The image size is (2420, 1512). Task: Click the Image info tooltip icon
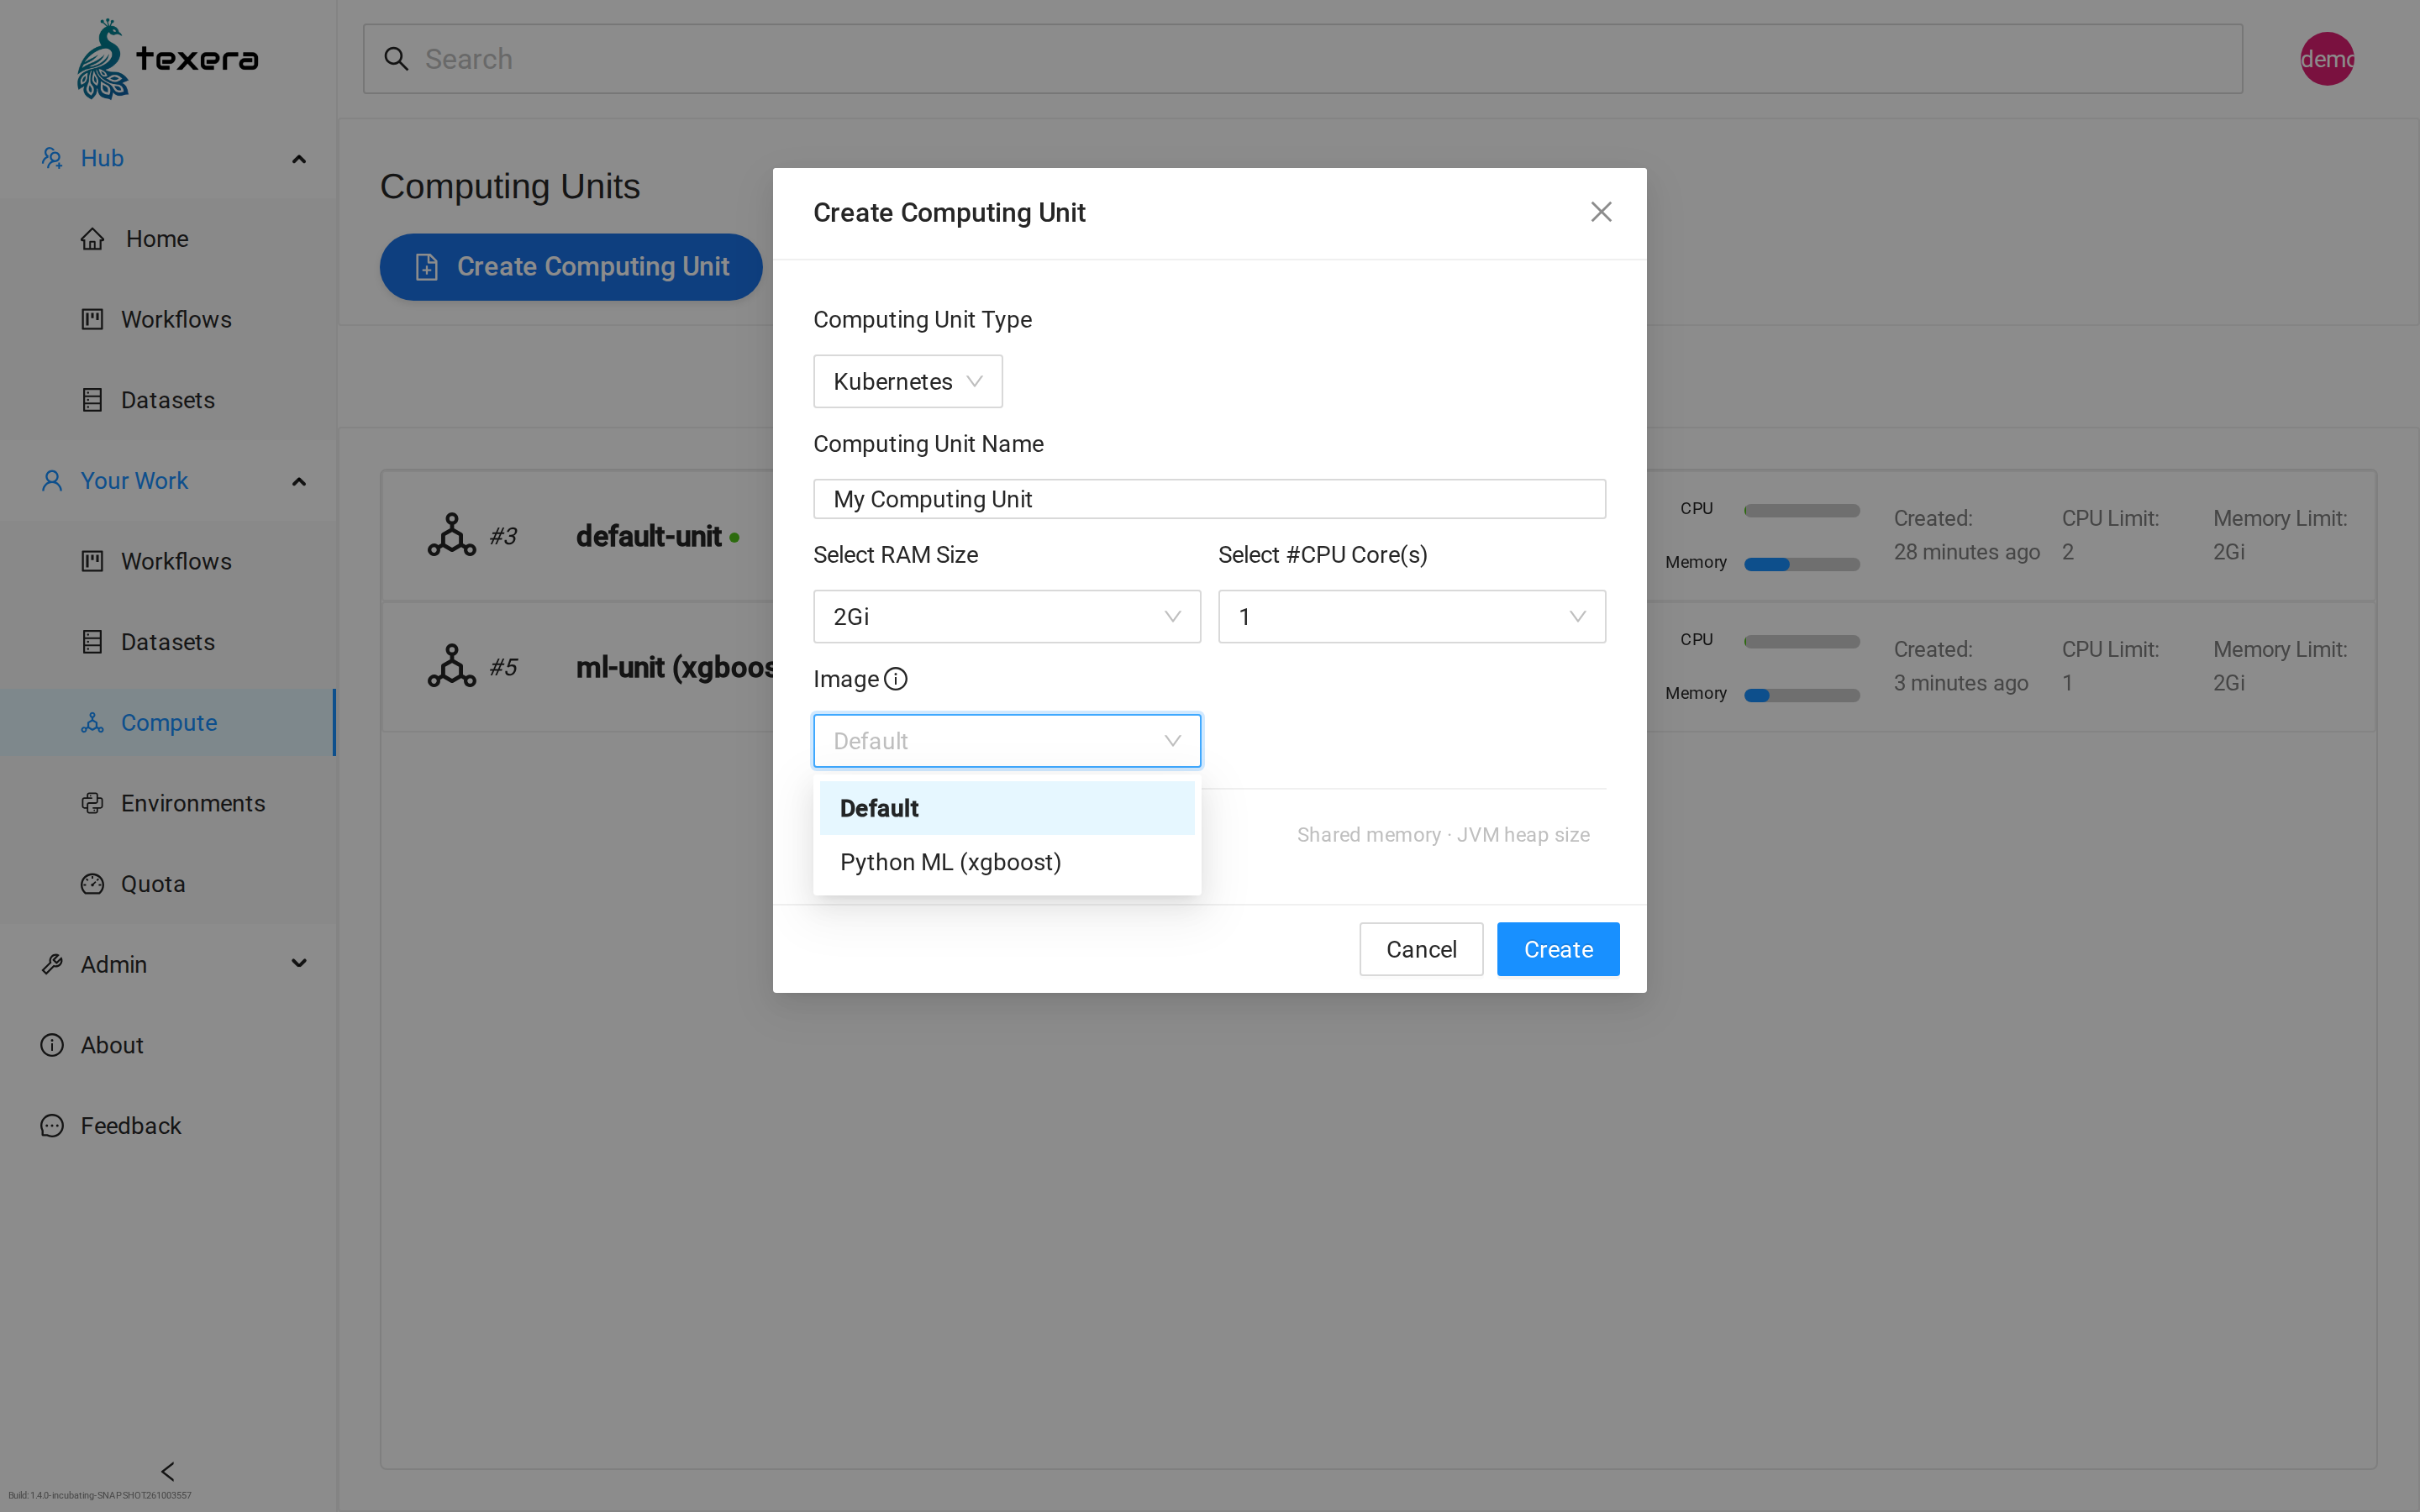tap(896, 679)
